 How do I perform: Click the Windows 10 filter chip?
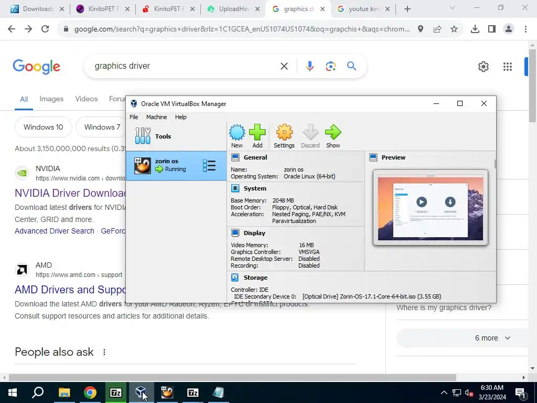[43, 127]
